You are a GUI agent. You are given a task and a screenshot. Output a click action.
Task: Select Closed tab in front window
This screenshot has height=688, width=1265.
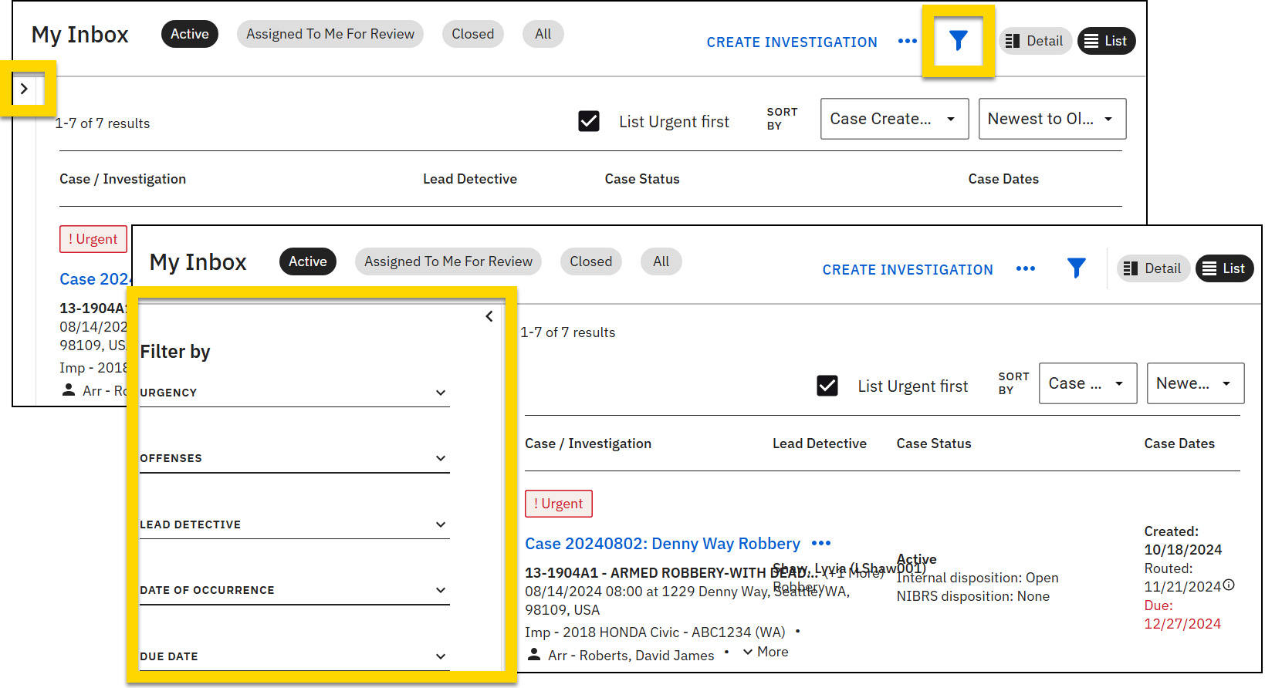coord(590,261)
